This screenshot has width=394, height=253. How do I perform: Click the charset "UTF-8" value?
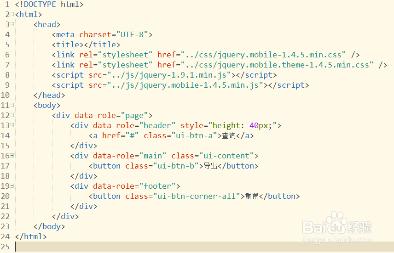132,34
